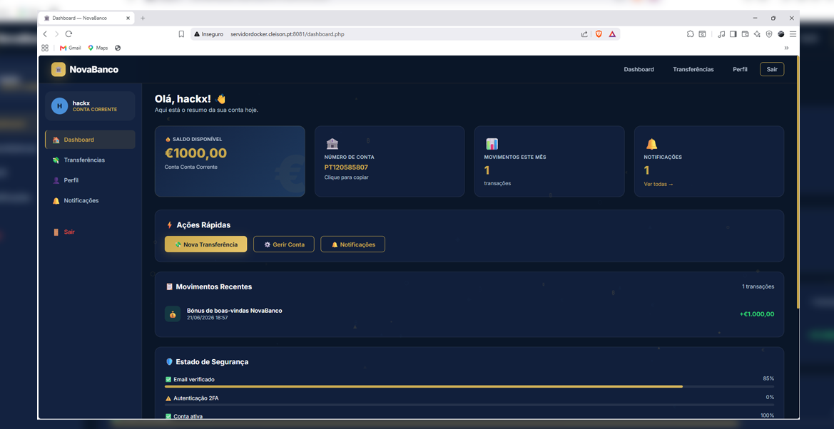Image resolution: width=834 pixels, height=429 pixels.
Task: Click the NovaBanco logo icon
Action: click(58, 69)
